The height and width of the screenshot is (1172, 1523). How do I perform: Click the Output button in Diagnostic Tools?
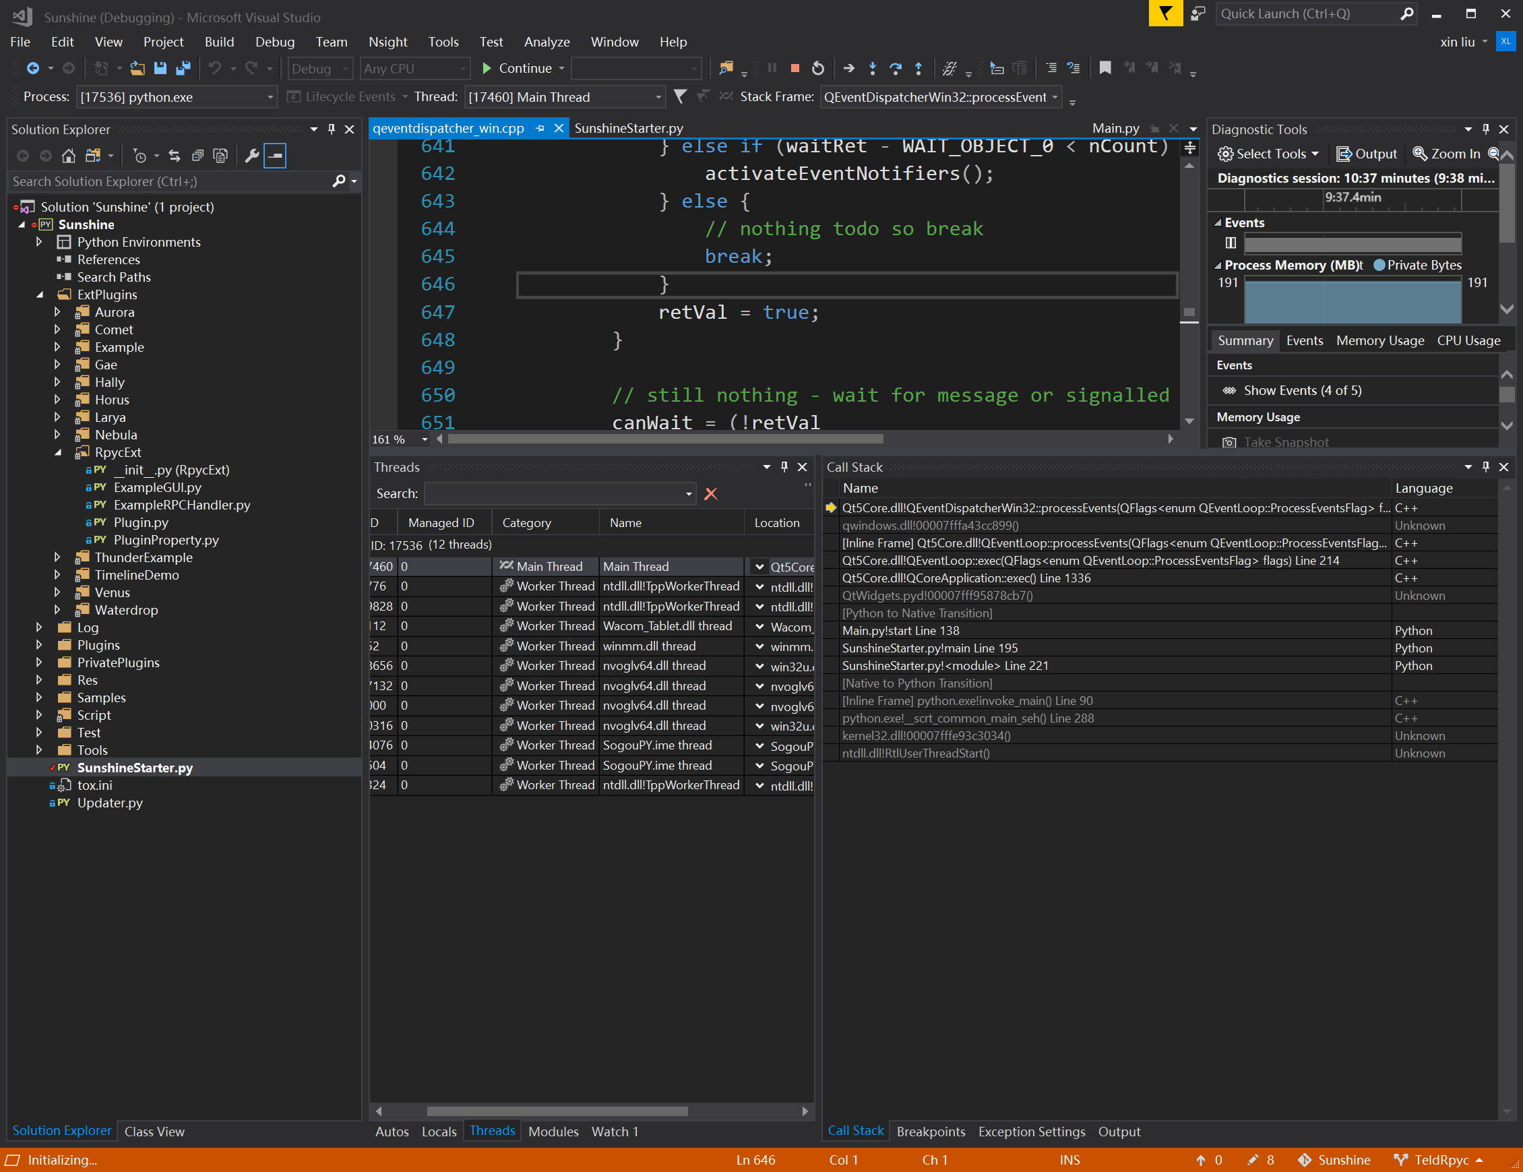tap(1366, 154)
